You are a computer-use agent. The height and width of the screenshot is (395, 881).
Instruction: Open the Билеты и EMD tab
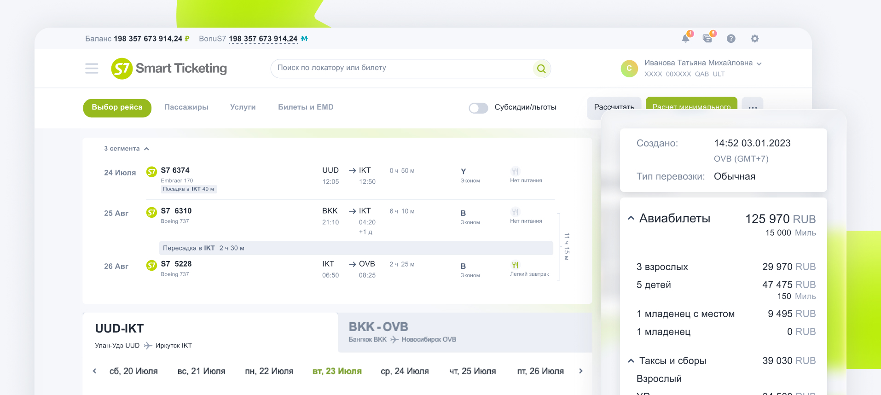pyautogui.click(x=306, y=107)
